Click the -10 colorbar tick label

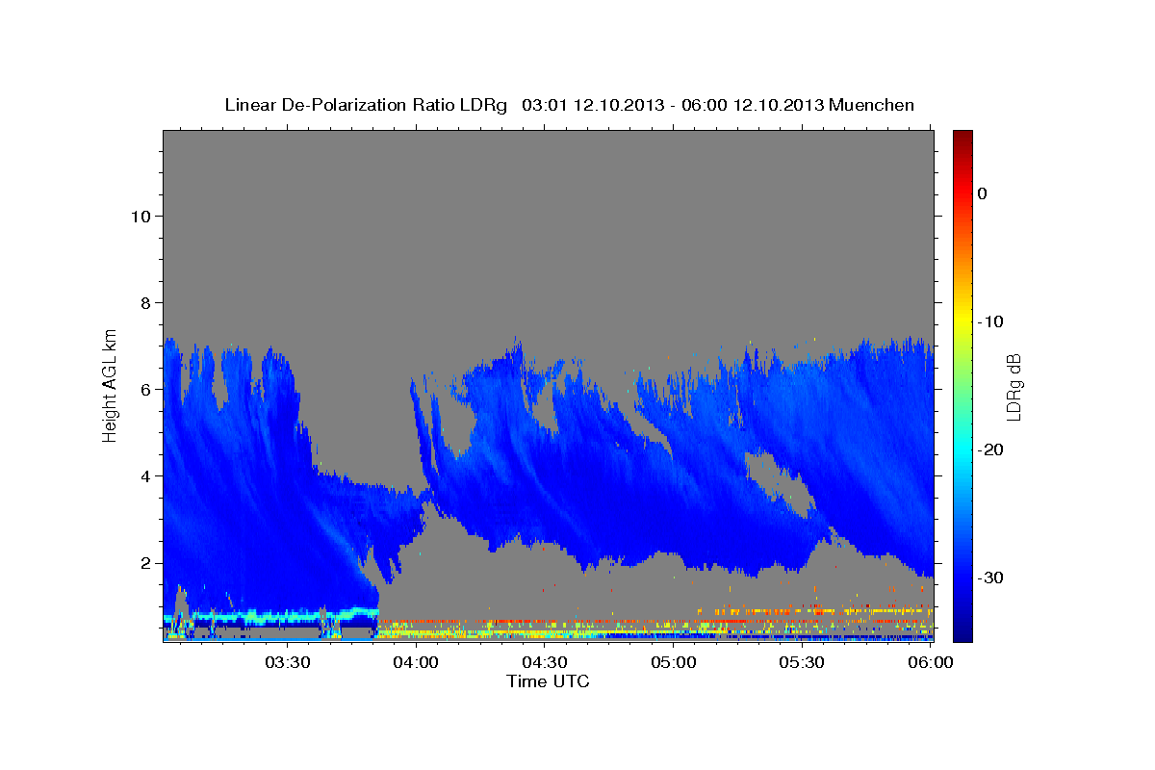991,321
